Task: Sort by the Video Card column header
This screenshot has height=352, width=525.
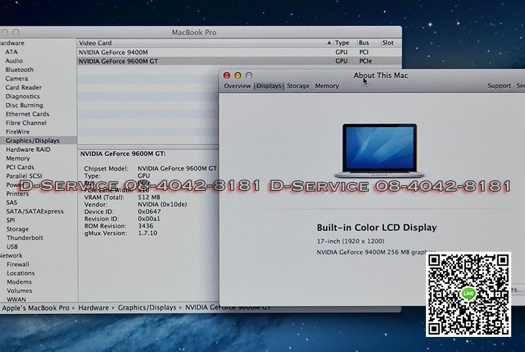Action: click(x=95, y=43)
